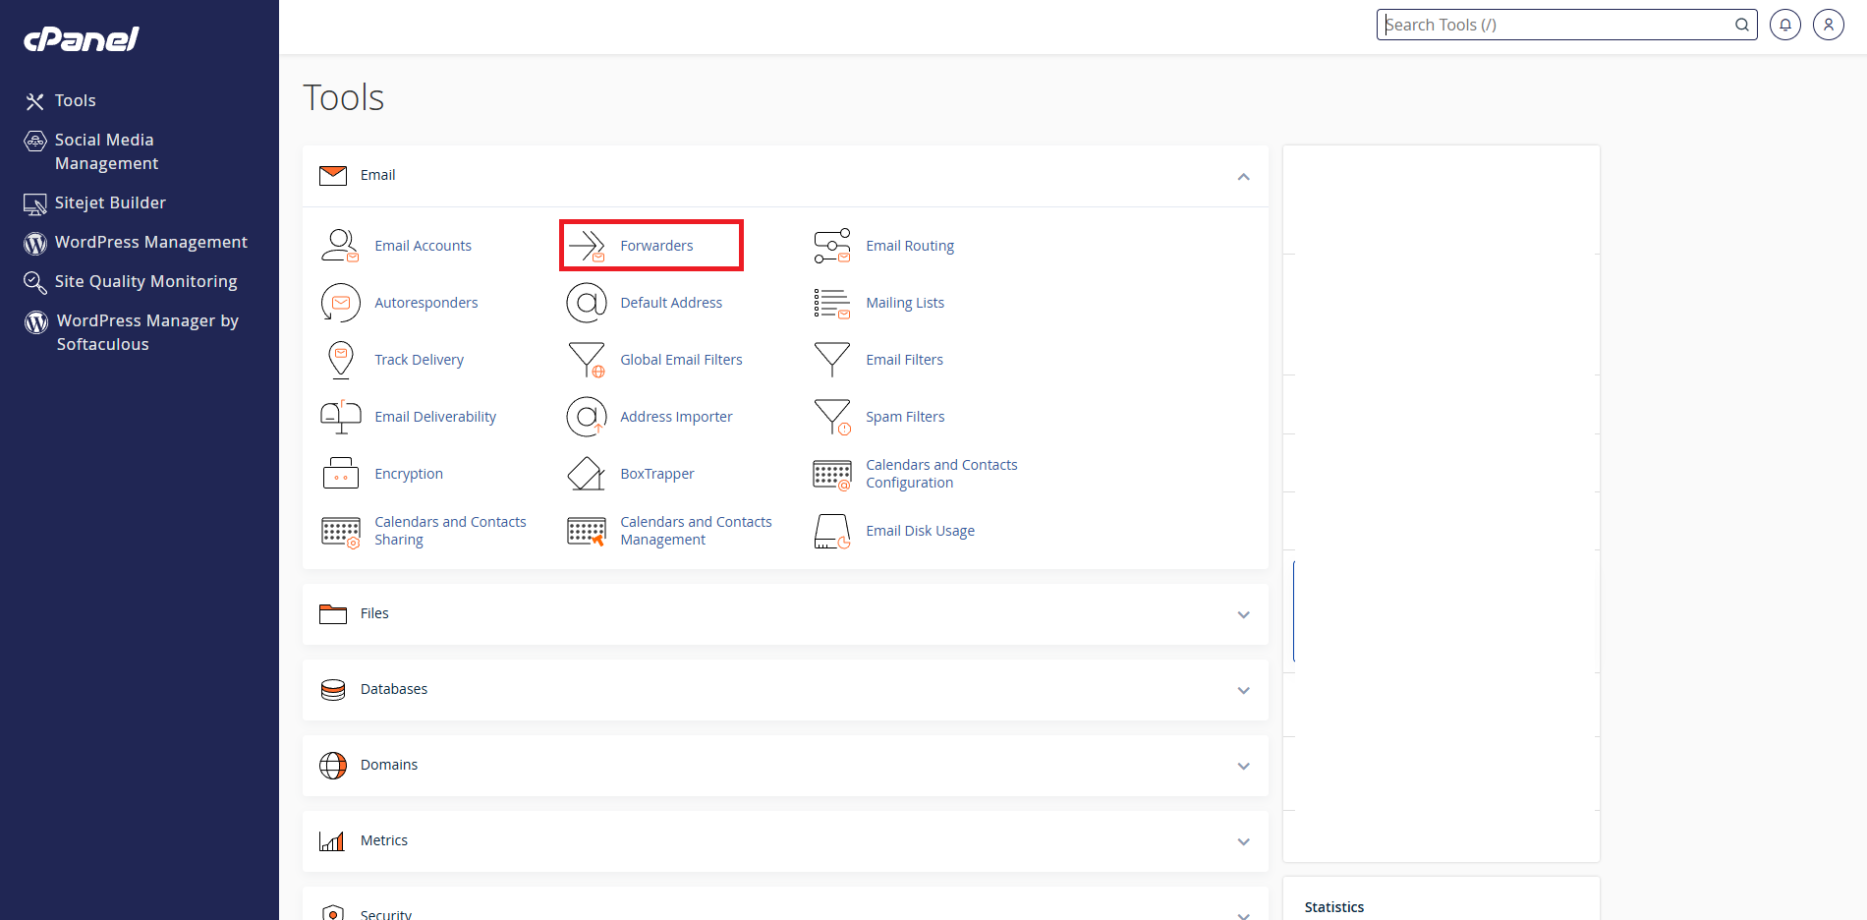This screenshot has width=1867, height=920.
Task: Expand the Databases section chevron
Action: pos(1243,690)
